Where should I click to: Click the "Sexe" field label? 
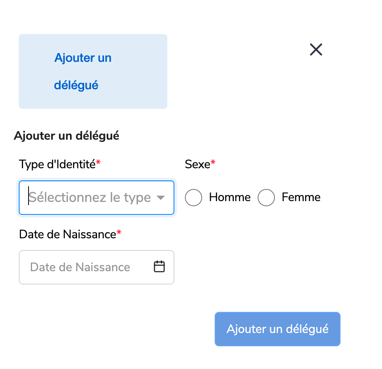click(x=197, y=164)
